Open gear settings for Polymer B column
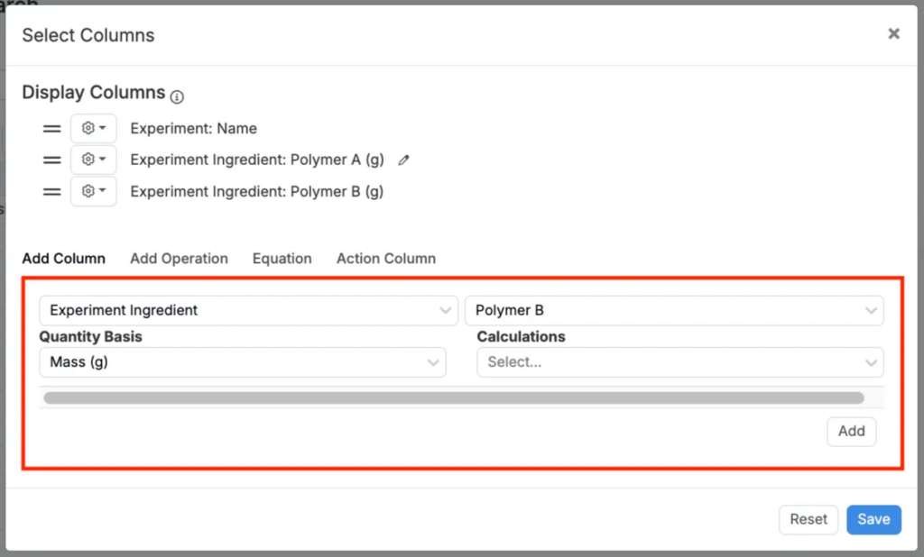This screenshot has height=557, width=924. coord(93,192)
